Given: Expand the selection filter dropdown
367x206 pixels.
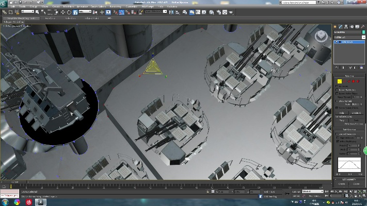Looking at the screenshot, I should (x=28, y=11).
